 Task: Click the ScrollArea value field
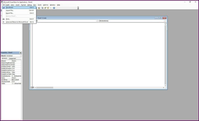[x=16, y=80]
